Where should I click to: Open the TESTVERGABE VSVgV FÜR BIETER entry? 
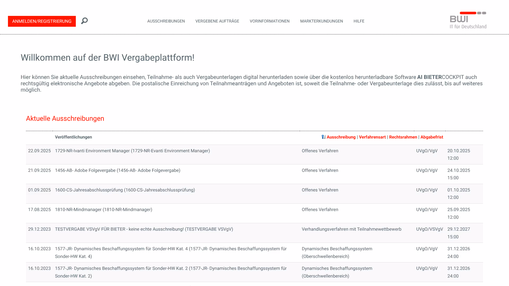pyautogui.click(x=144, y=229)
